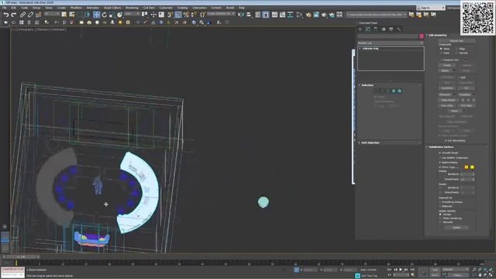
Task: Open the Rendering menu
Action: pyautogui.click(x=132, y=8)
